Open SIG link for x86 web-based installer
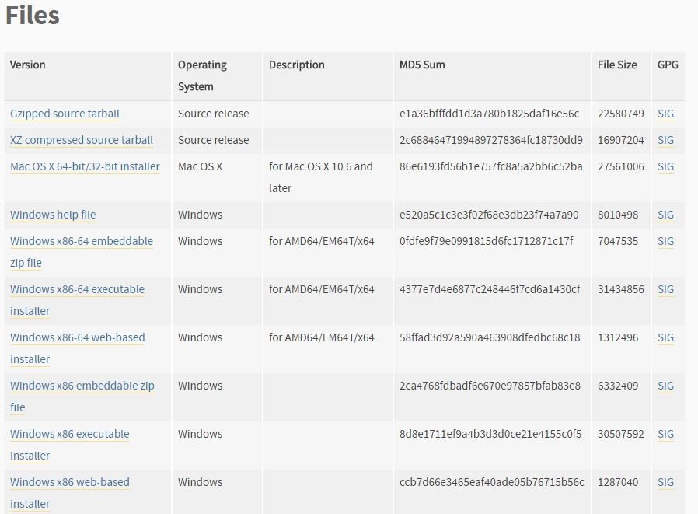Viewport: 698px width, 514px height. click(665, 482)
